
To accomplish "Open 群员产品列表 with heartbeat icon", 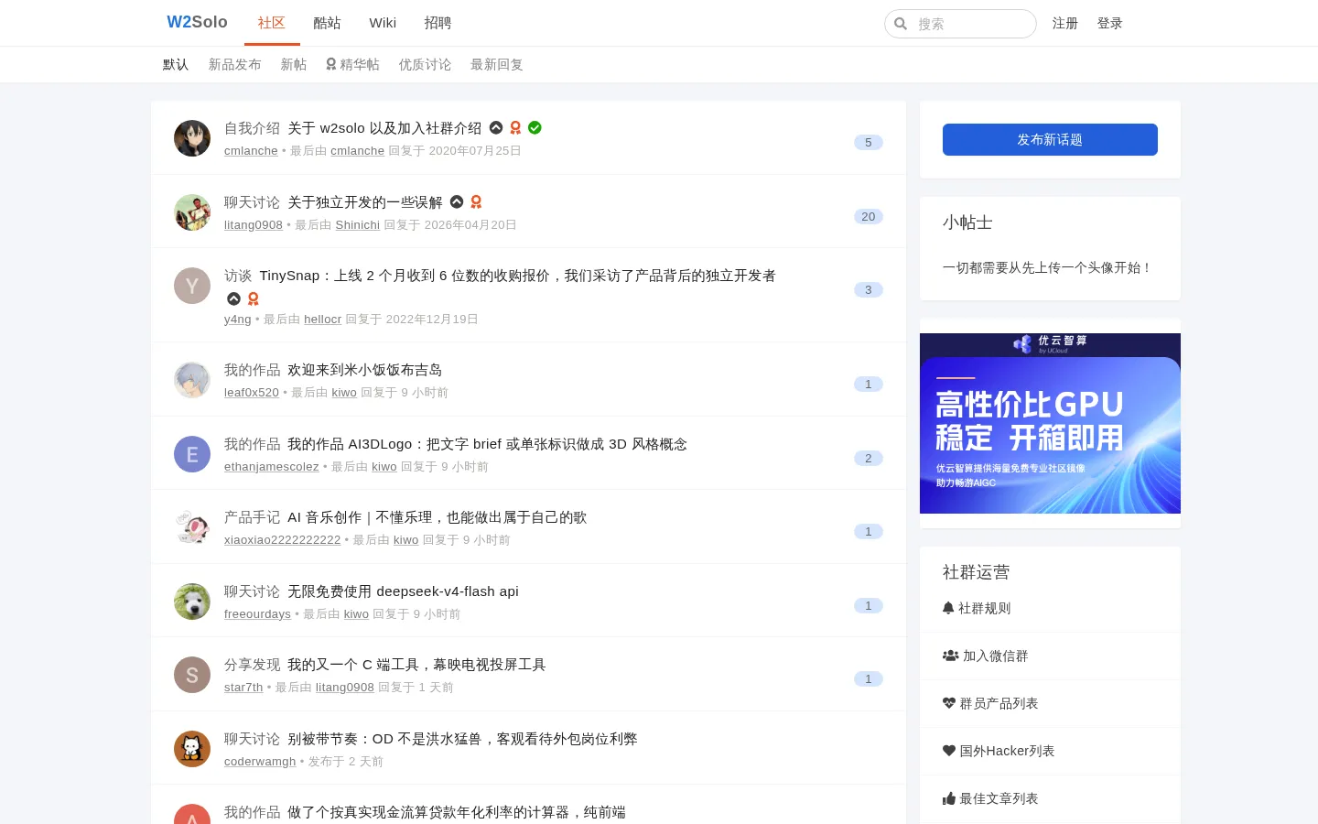I will pyautogui.click(x=990, y=703).
